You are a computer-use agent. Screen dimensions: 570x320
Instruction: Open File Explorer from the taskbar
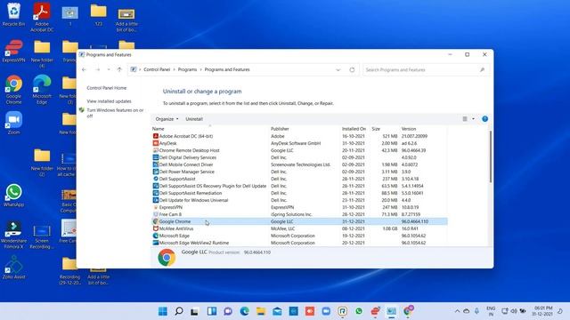click(x=261, y=311)
